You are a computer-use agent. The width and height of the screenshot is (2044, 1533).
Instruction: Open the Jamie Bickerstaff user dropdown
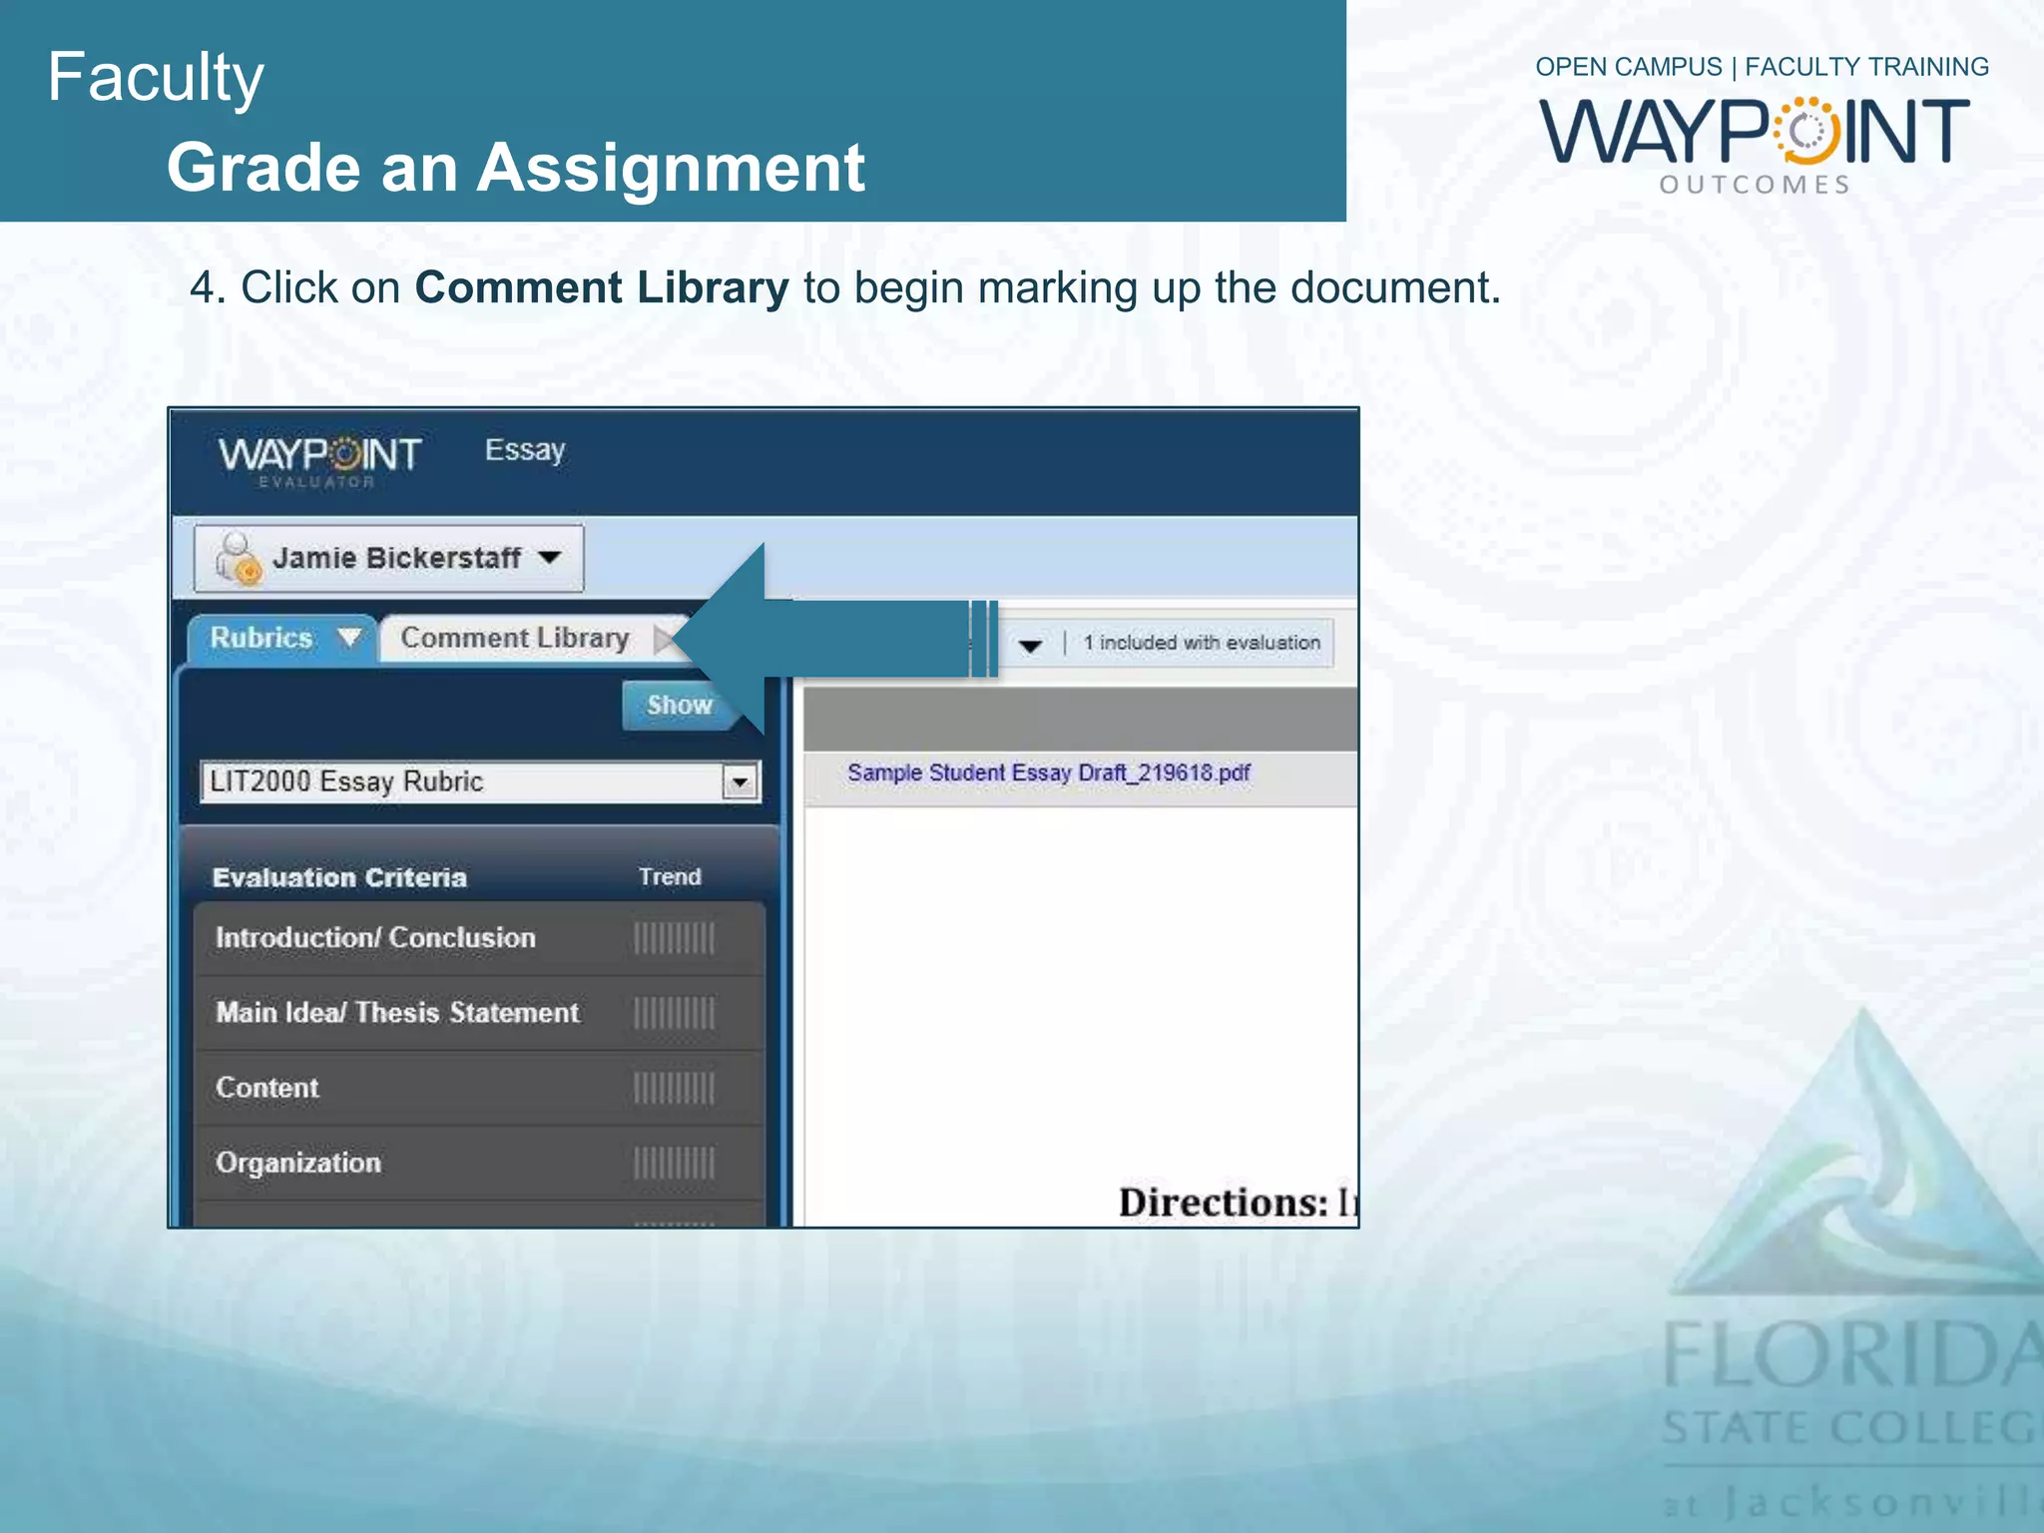[389, 558]
